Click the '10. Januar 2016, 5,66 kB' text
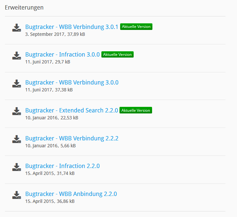This screenshot has height=217, width=237. click(x=50, y=146)
